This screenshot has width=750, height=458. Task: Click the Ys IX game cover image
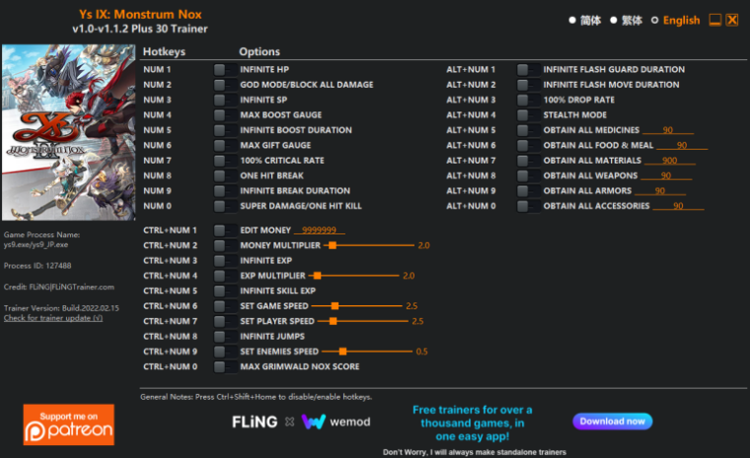[69, 132]
